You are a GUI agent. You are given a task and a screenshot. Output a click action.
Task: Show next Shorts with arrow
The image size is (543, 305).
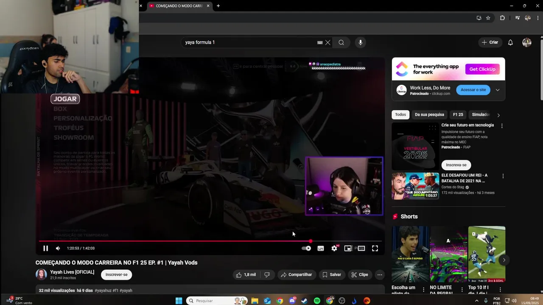click(504, 260)
